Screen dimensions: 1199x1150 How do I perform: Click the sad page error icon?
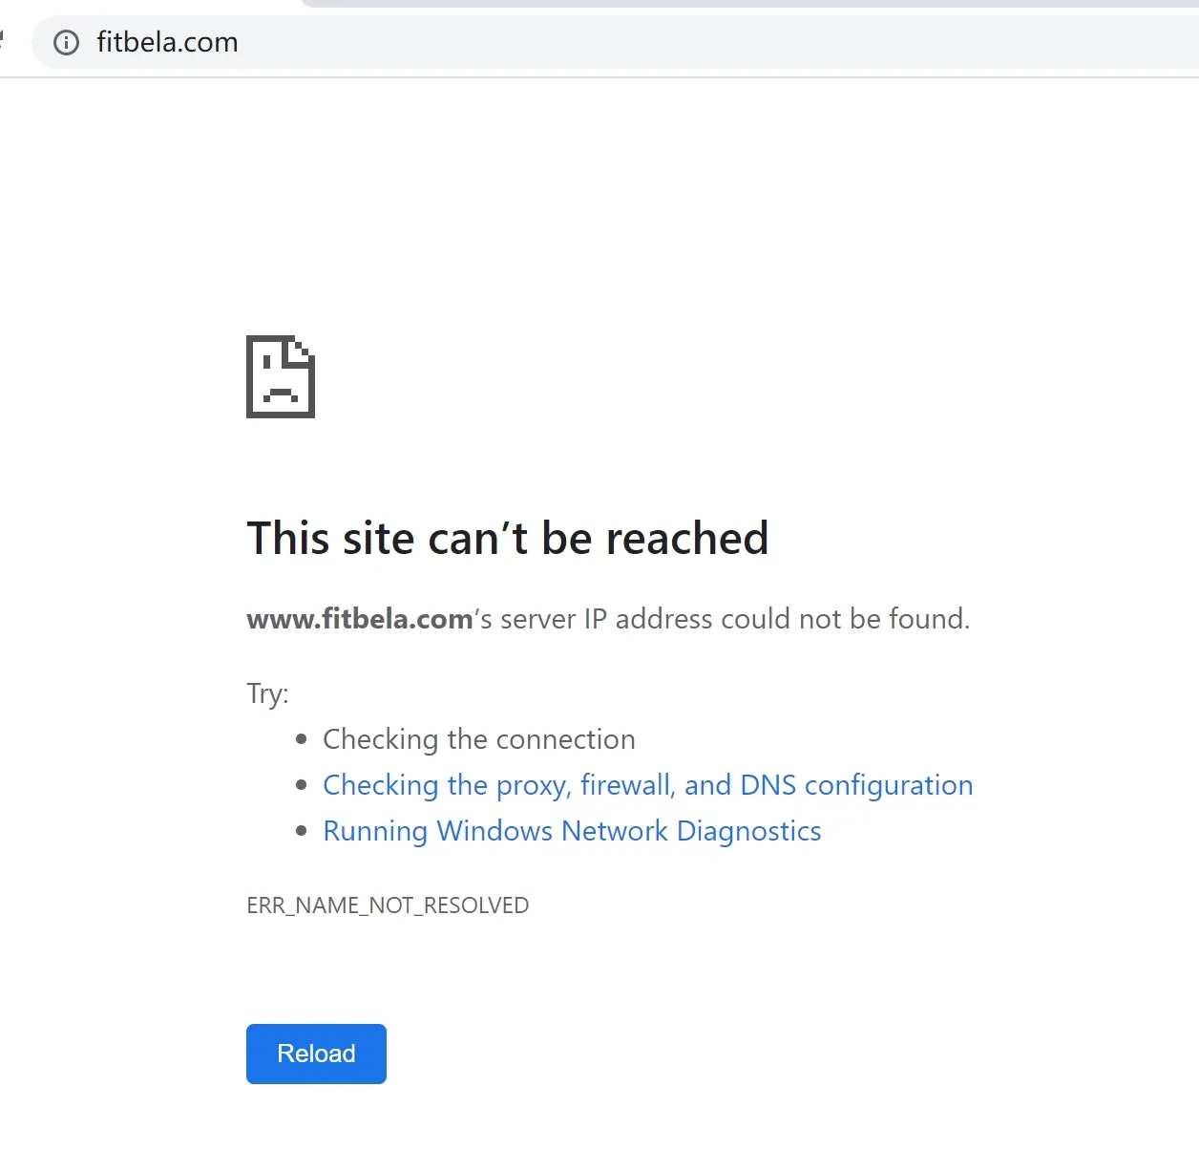pyautogui.click(x=281, y=376)
